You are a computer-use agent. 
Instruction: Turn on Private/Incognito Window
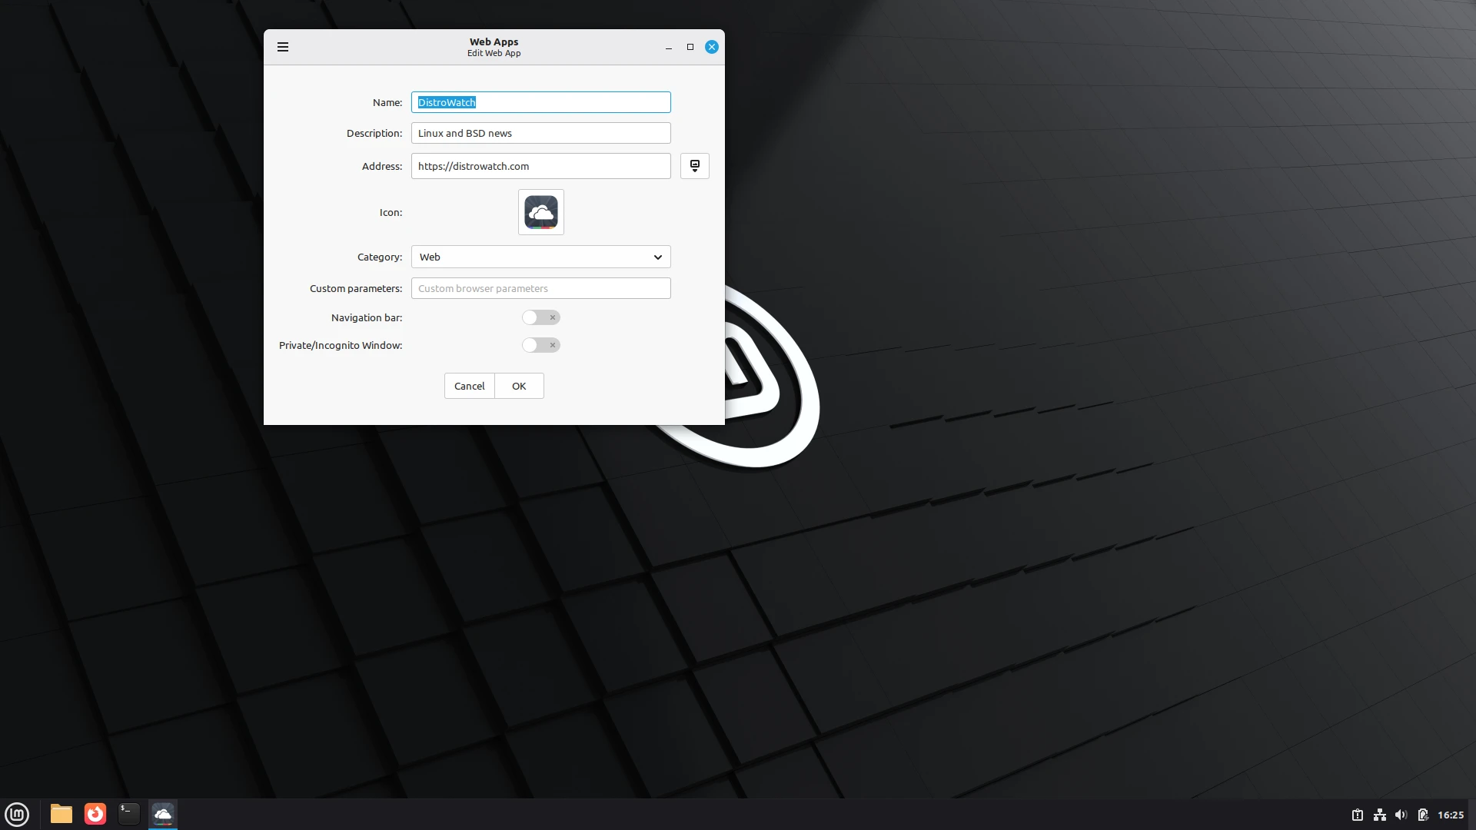(x=540, y=345)
